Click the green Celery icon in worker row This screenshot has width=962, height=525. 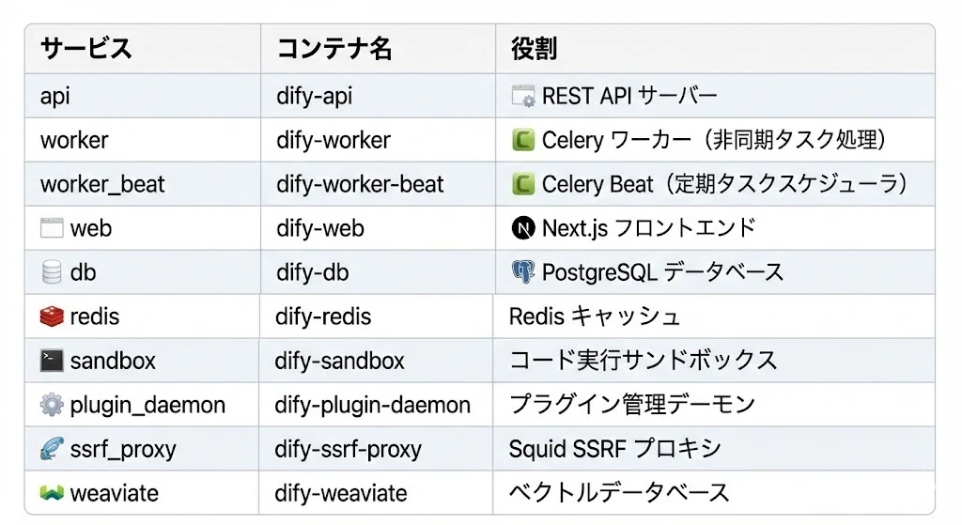pyautogui.click(x=522, y=140)
